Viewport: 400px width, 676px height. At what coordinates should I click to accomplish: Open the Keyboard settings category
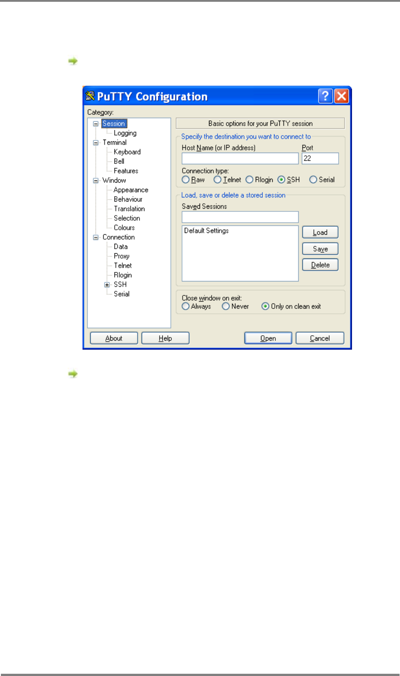point(127,152)
